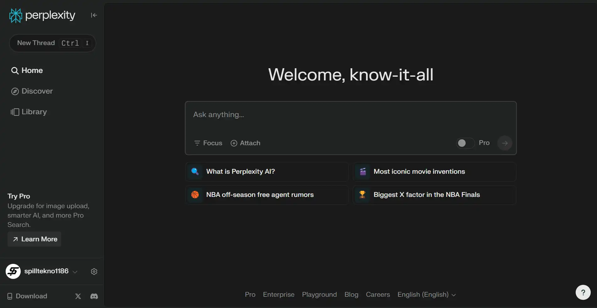This screenshot has height=308, width=597.
Task: Go to the Home page
Action: click(27, 70)
